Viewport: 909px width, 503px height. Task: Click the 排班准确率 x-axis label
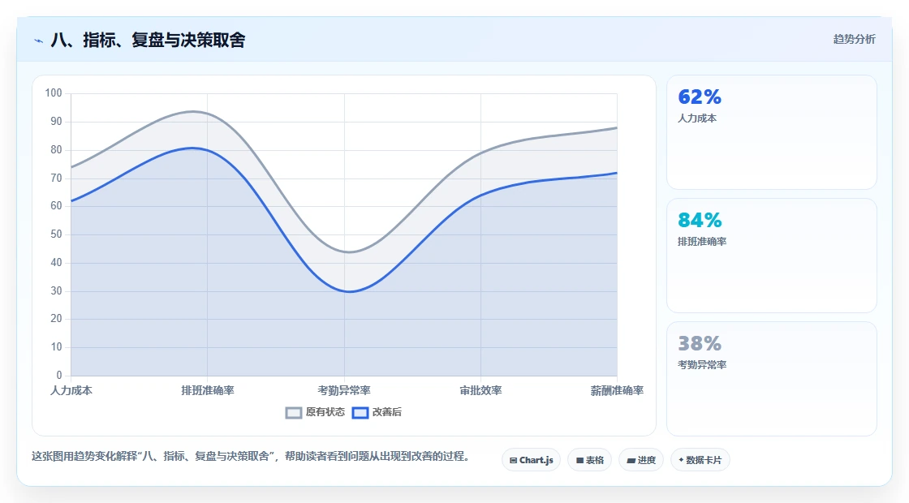point(208,390)
